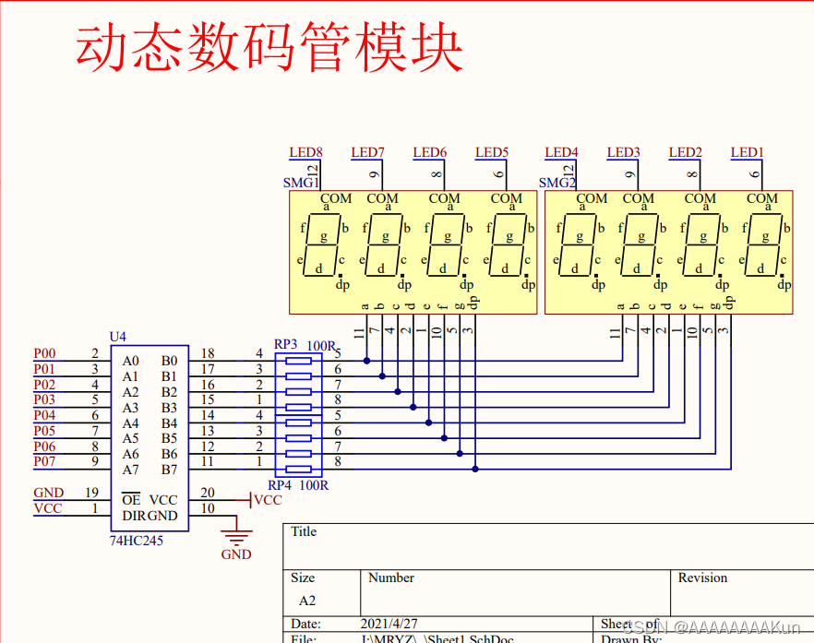
Task: Select the P01 net label
Action: point(44,369)
